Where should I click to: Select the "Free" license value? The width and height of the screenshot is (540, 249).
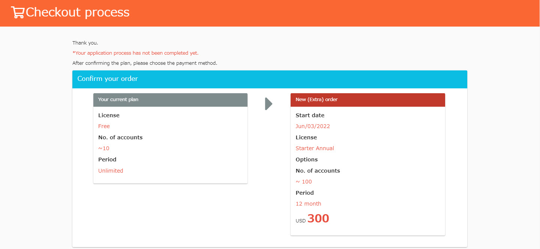coord(104,127)
